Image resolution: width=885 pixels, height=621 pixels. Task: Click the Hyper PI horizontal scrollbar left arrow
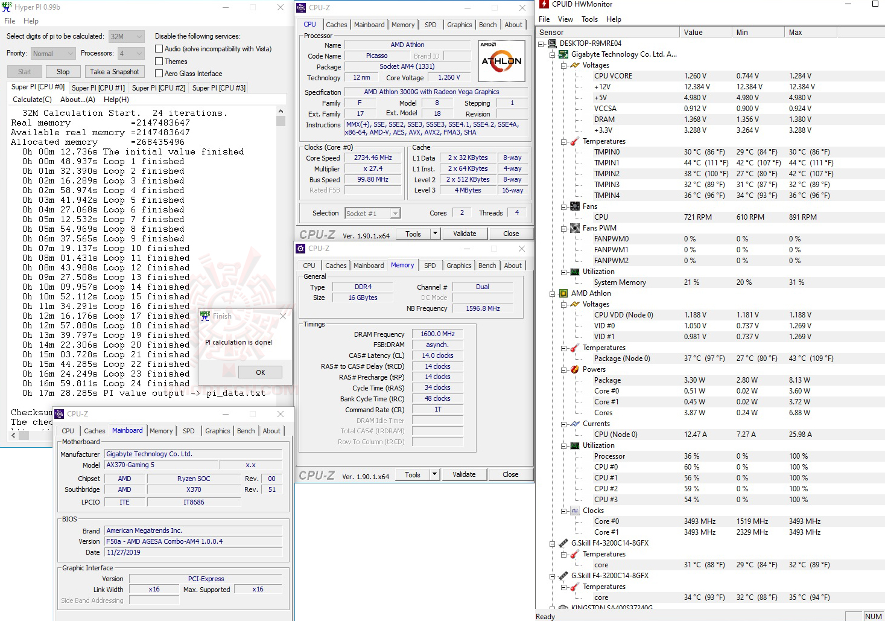[x=13, y=435]
